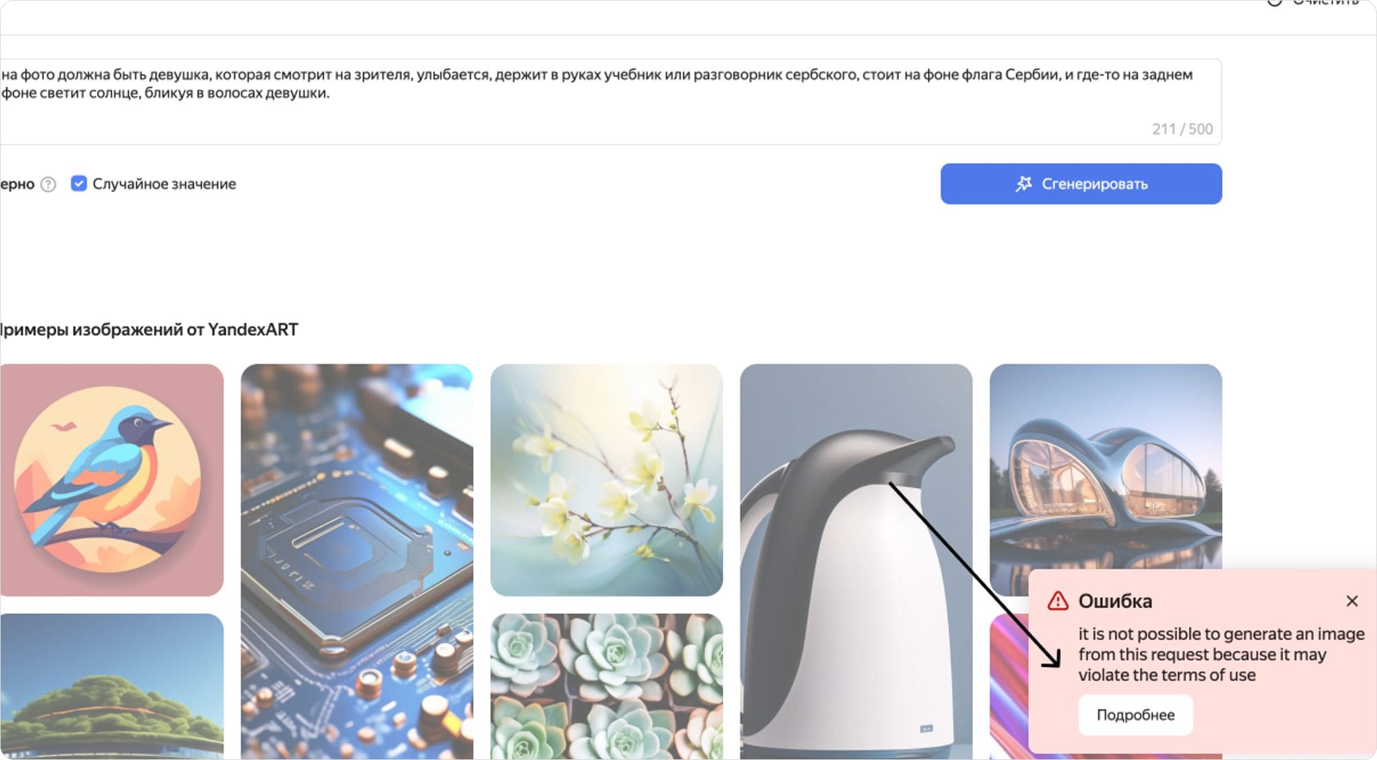The image size is (1377, 760).
Task: Click the Примеры изображений от YandexART heading
Action: pos(149,329)
